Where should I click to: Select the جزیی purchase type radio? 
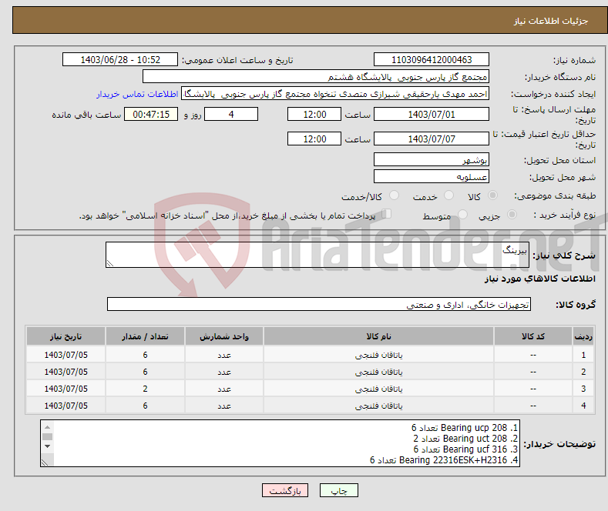pyautogui.click(x=512, y=214)
